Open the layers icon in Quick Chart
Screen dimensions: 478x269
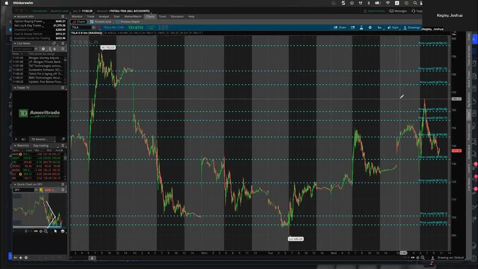coord(63,231)
